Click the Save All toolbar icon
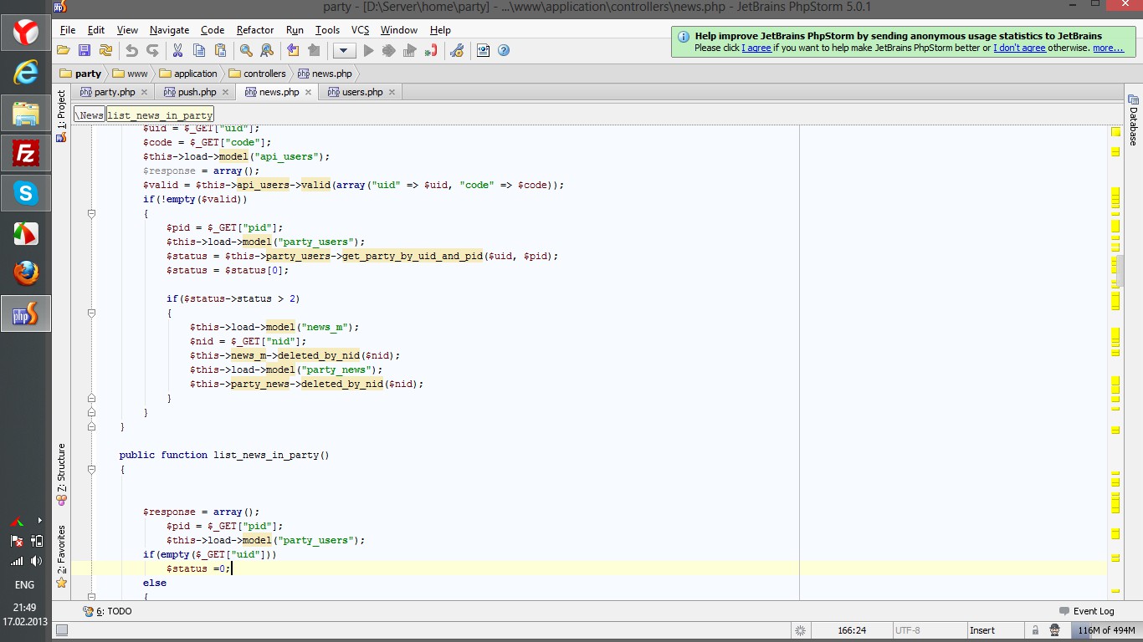1143x642 pixels. 85,51
